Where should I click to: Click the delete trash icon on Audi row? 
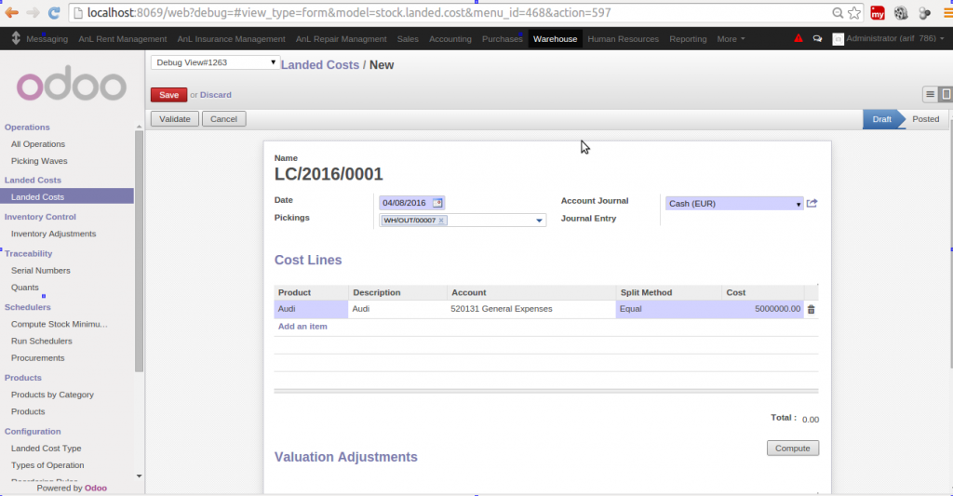[811, 310]
